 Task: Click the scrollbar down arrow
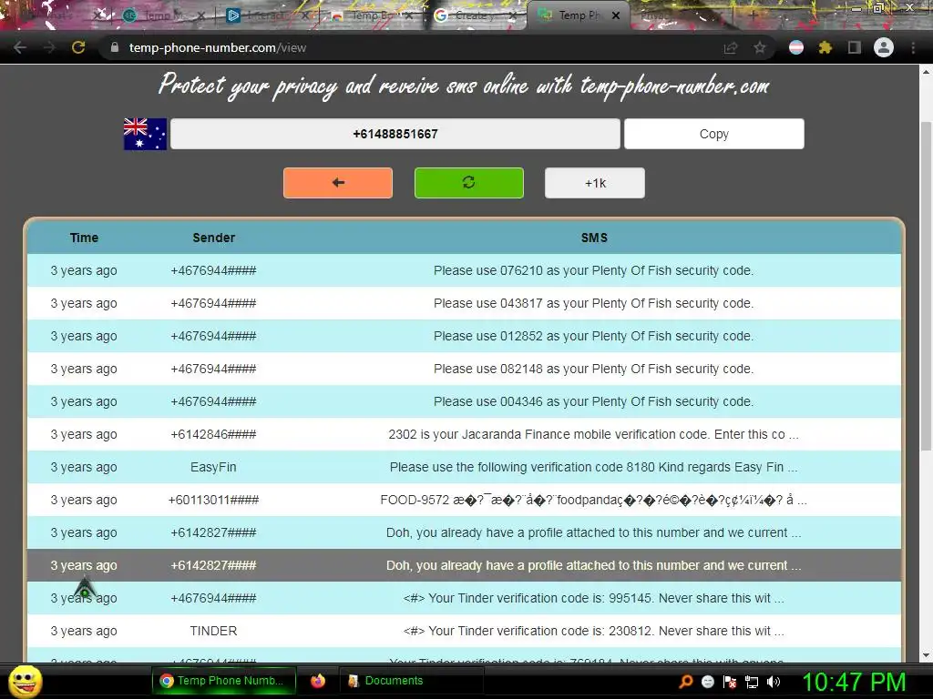(926, 655)
